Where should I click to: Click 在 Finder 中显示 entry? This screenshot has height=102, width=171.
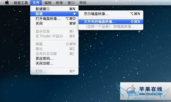click(x=54, y=36)
